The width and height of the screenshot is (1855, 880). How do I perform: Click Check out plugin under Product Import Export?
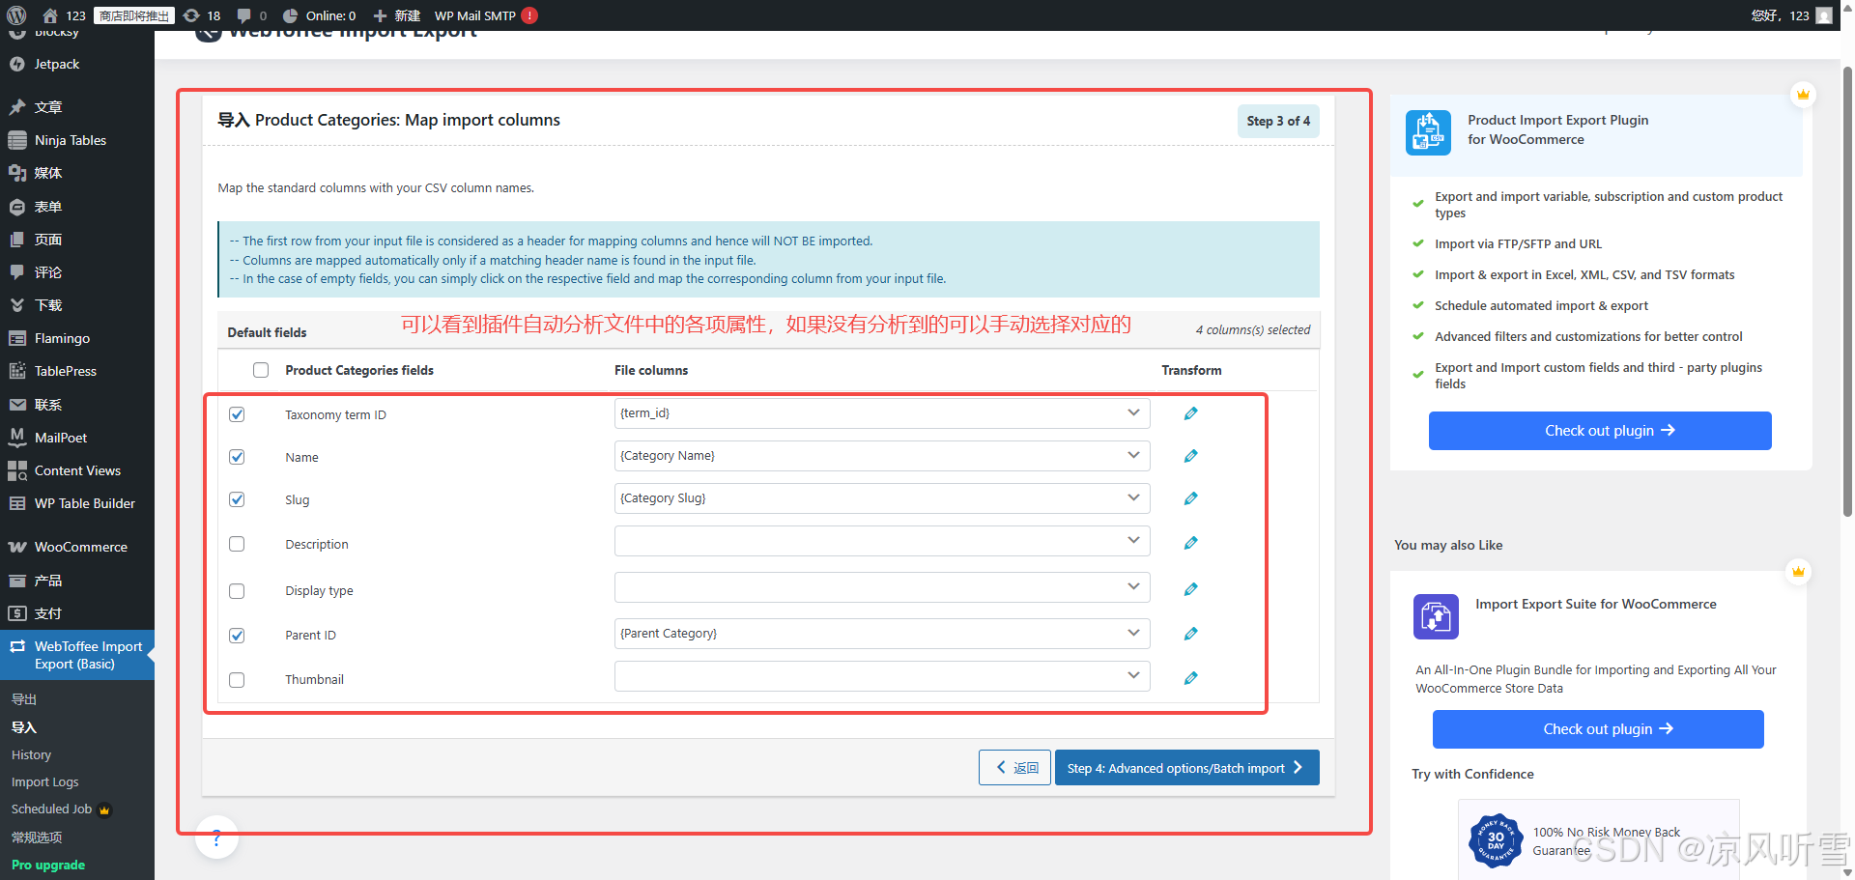1600,431
